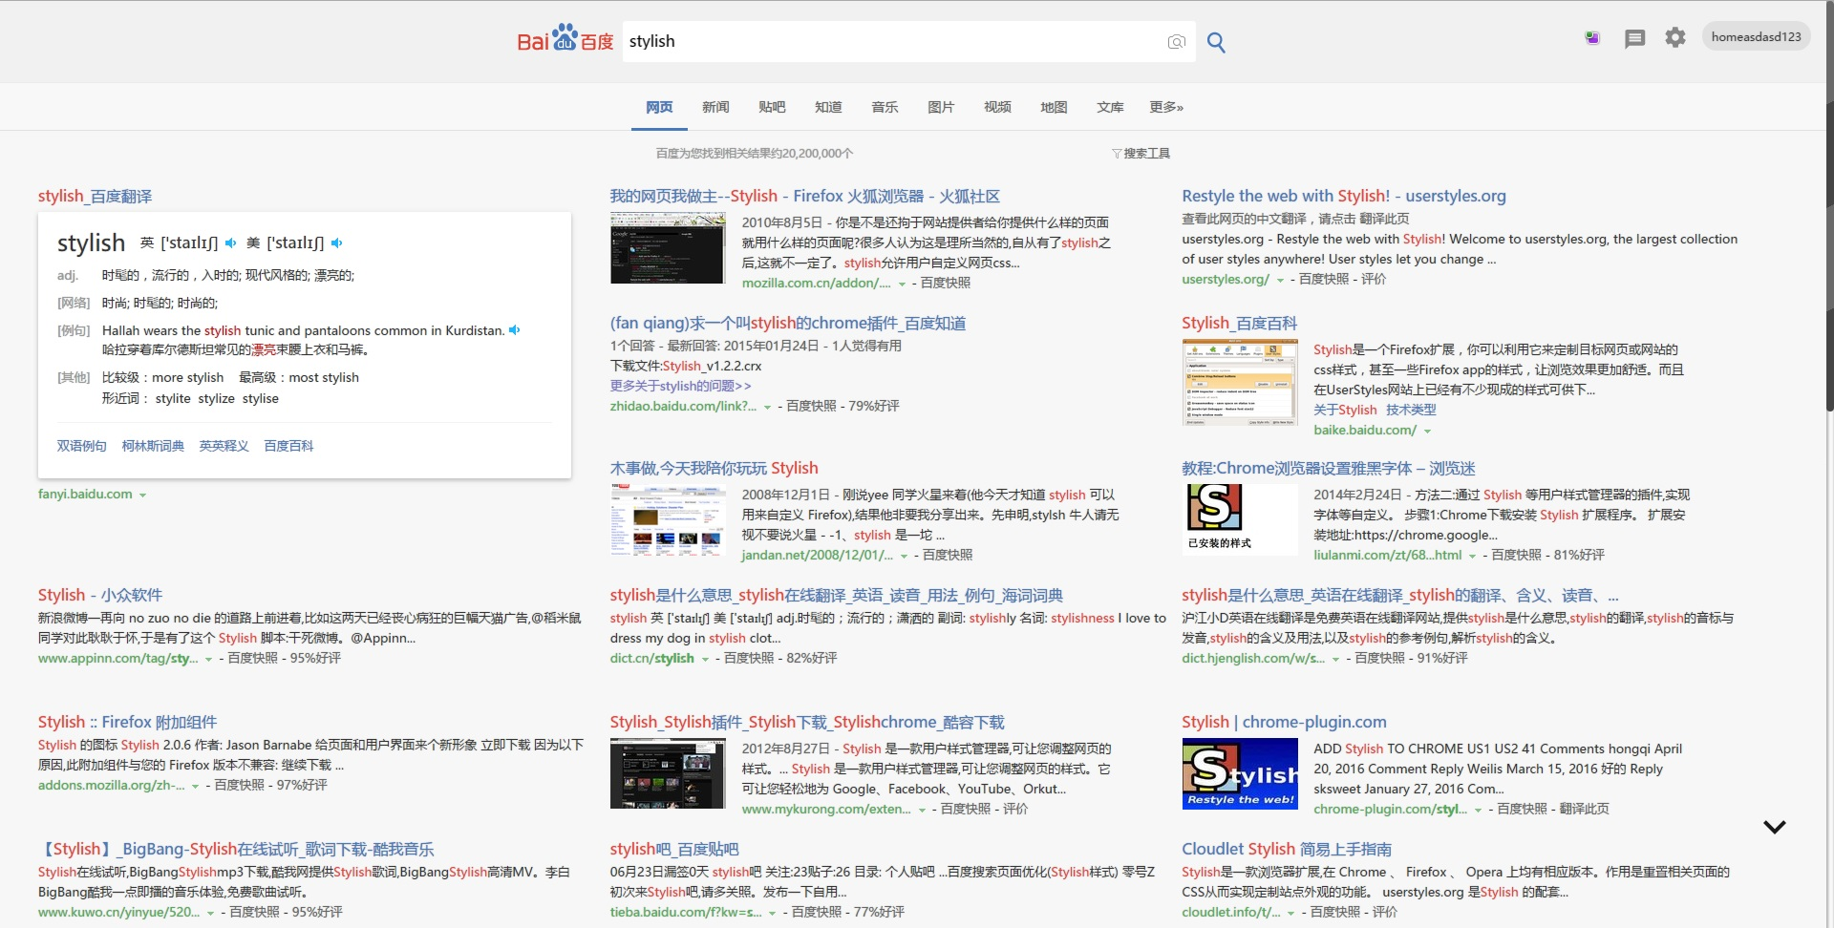Click the mozilla Firefox result thumbnail

[x=668, y=248]
